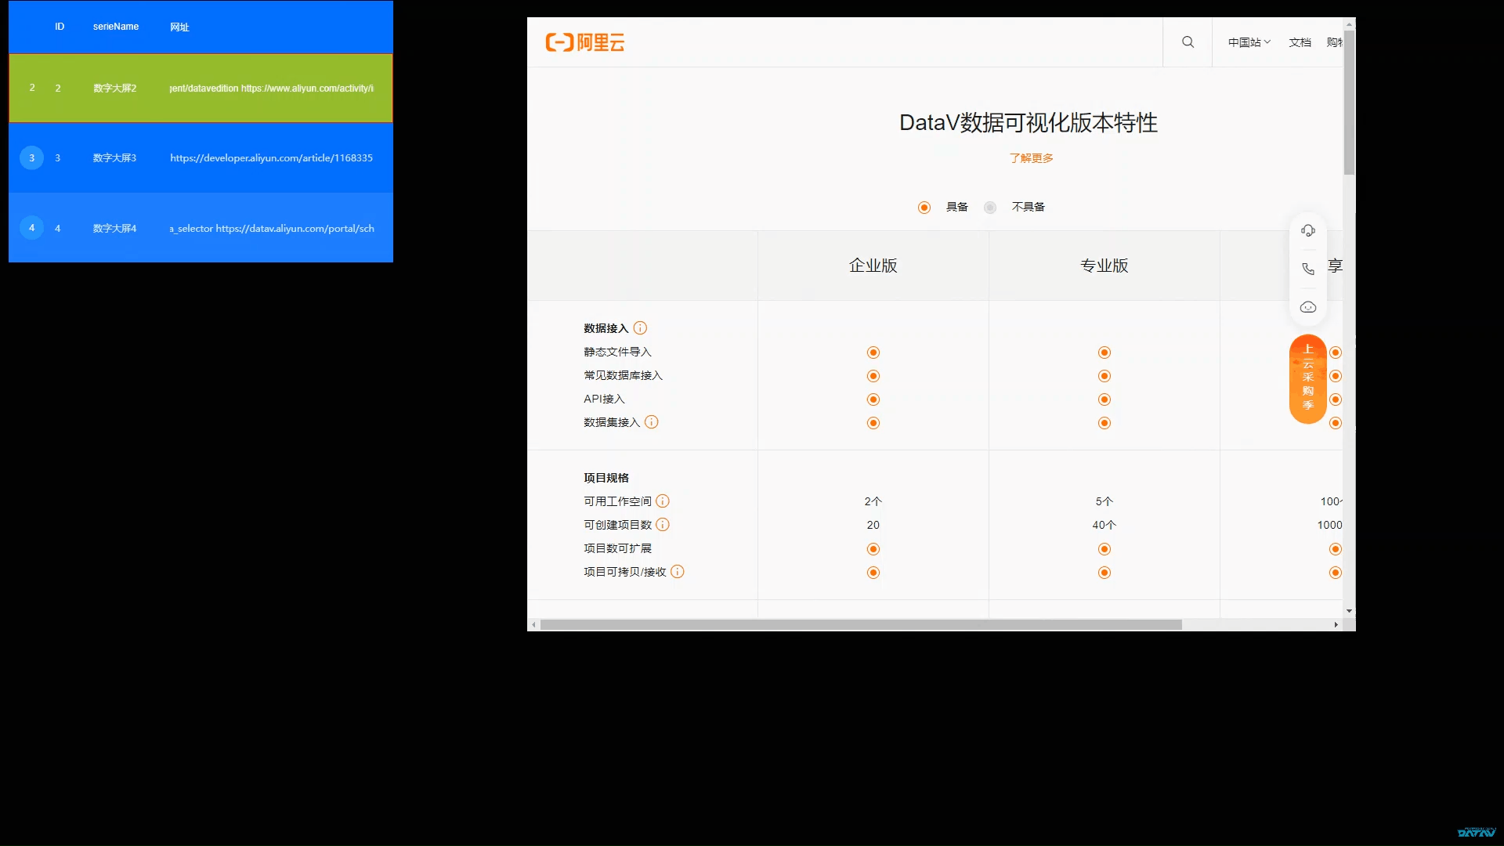Viewport: 1504px width, 846px height.
Task: Open the search magnifier icon
Action: 1188,42
